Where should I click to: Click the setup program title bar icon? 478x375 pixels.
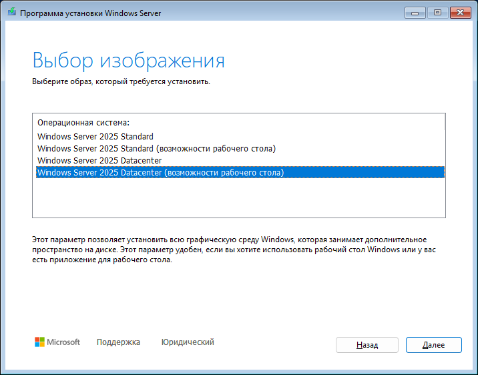(12, 12)
